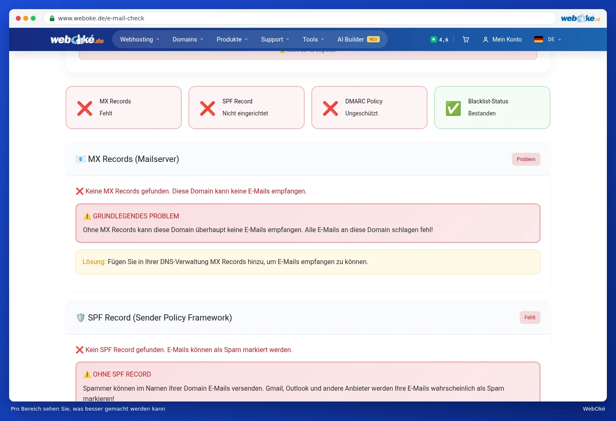Open the shopping cart icon
616x421 pixels.
pyautogui.click(x=466, y=39)
